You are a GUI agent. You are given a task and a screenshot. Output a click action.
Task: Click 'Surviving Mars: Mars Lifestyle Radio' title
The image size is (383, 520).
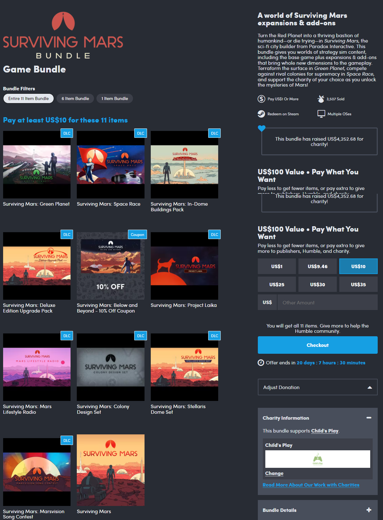click(27, 409)
